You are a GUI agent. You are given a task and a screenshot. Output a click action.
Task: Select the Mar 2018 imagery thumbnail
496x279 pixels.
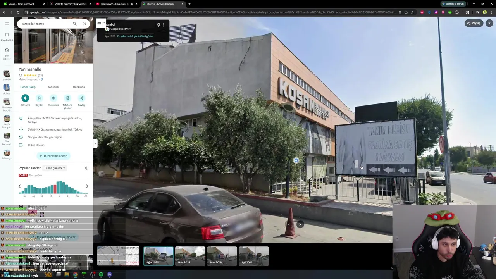pos(222,256)
